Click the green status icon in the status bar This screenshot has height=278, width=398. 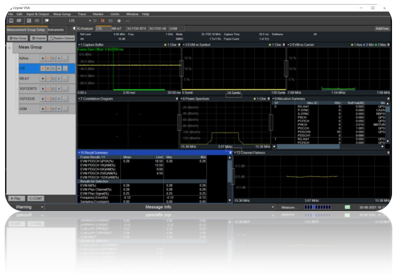(x=347, y=207)
